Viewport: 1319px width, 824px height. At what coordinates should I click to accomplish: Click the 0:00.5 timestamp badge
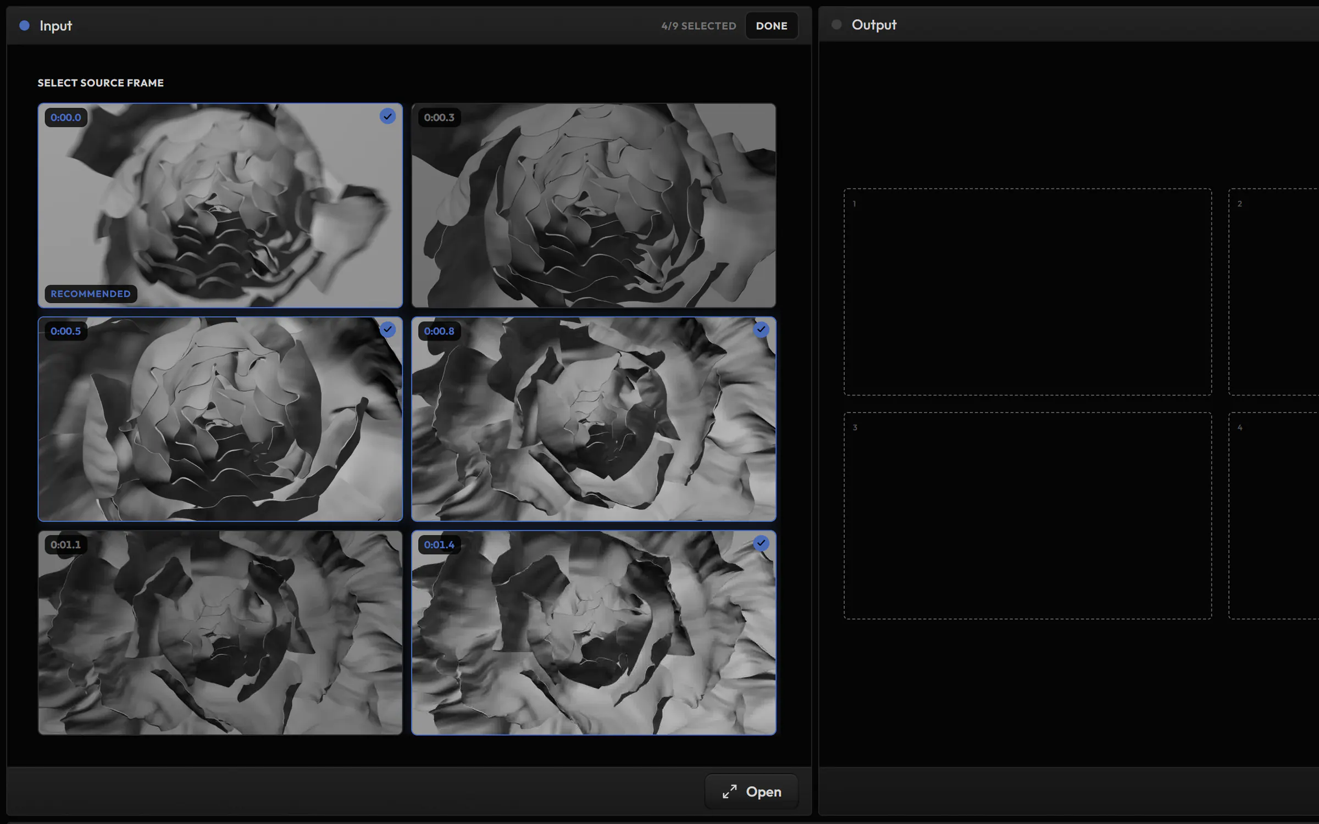point(66,331)
